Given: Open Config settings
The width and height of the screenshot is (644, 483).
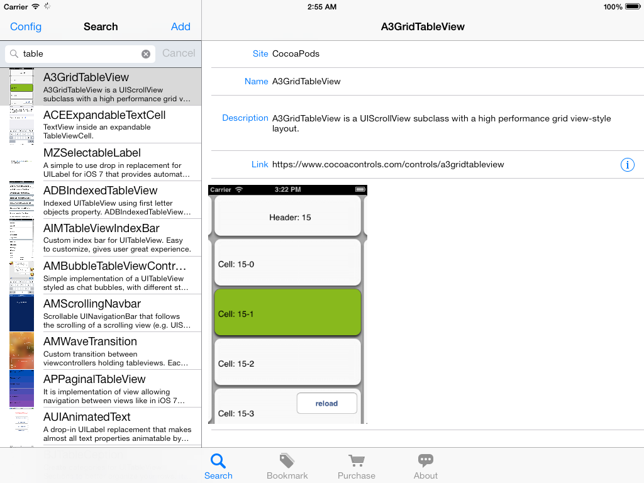Looking at the screenshot, I should [25, 26].
